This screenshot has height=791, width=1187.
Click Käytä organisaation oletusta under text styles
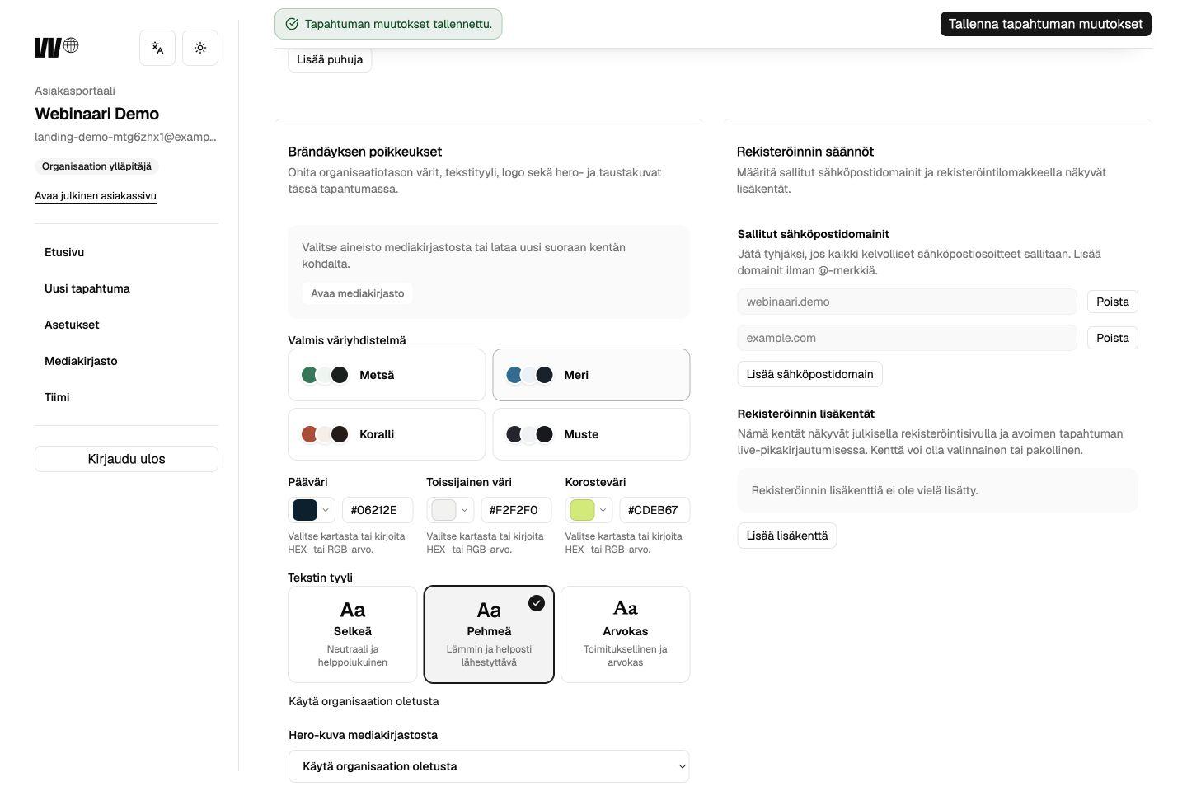tap(364, 701)
